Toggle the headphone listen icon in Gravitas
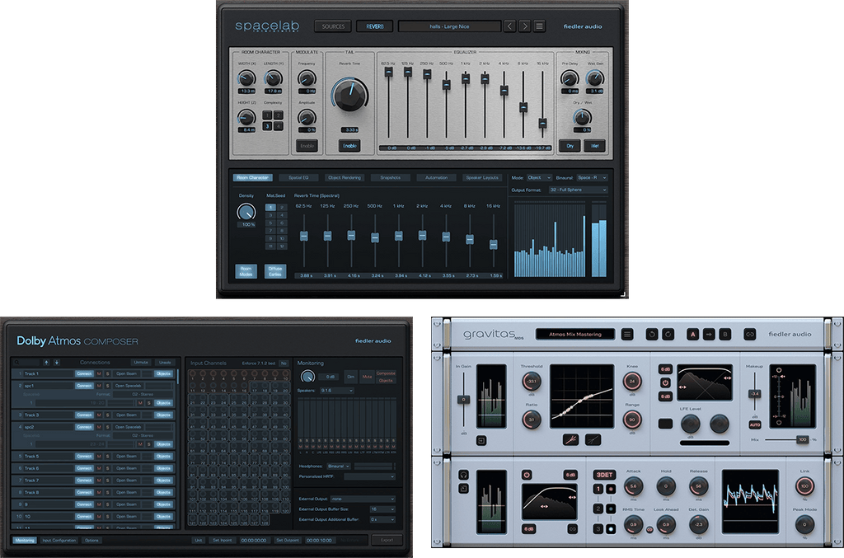The height and width of the screenshot is (558, 844). click(x=463, y=474)
